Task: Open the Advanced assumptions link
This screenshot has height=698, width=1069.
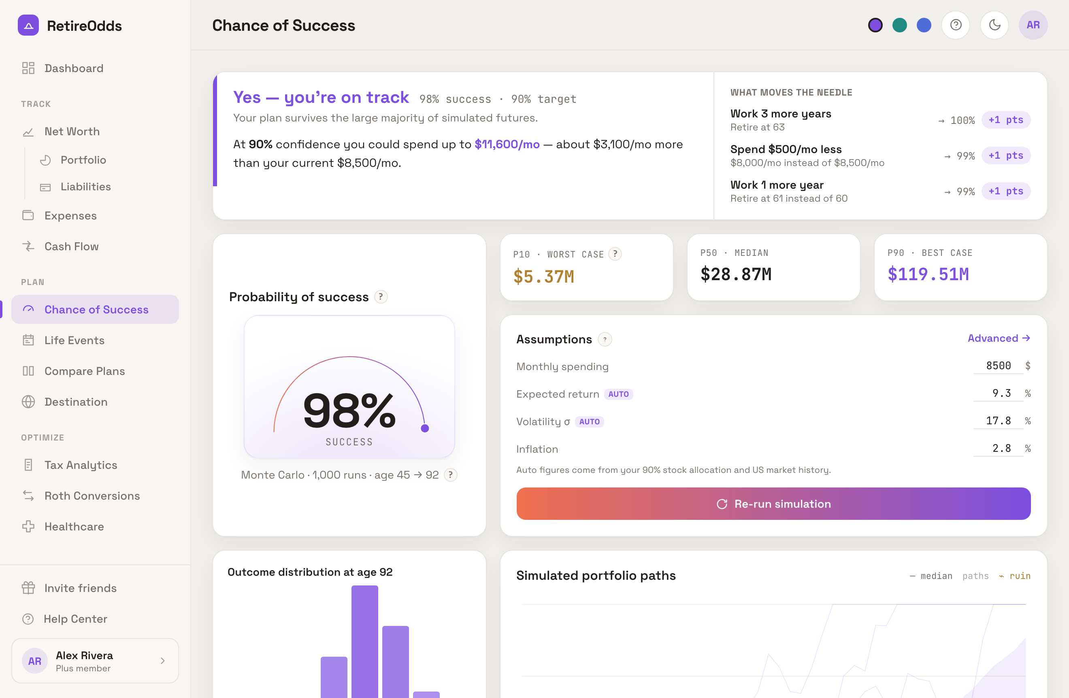Action: tap(999, 338)
